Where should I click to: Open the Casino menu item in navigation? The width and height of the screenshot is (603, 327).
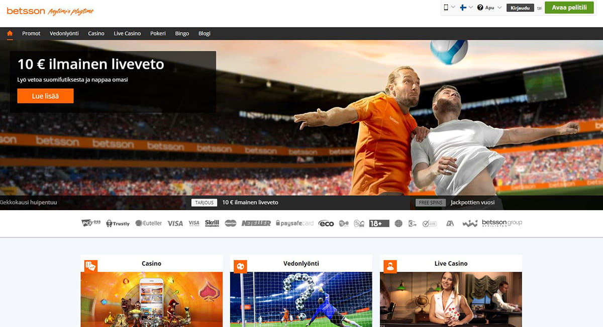(x=96, y=34)
